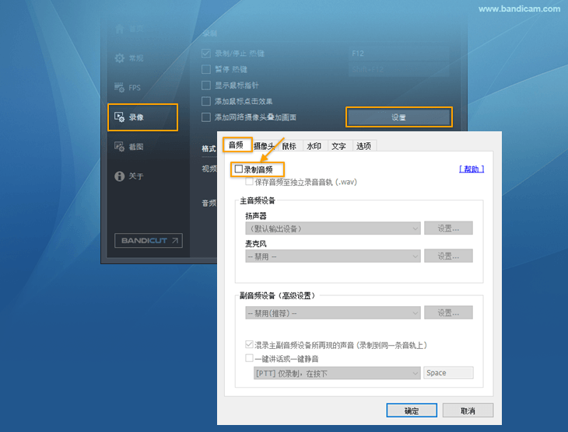The image size is (568, 432).
Task: Expand the microphone (-- 禁用 --) dropdown
Action: 333,256
